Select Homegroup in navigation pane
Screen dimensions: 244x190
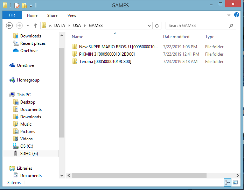pyautogui.click(x=28, y=80)
